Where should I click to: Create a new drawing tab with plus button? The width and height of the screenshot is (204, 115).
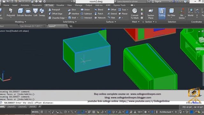[x=71, y=26]
